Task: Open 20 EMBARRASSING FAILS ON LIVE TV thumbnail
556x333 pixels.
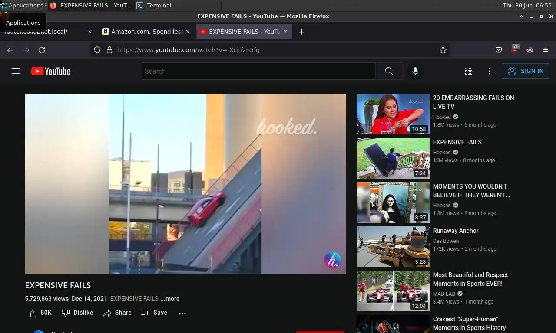Action: point(393,114)
